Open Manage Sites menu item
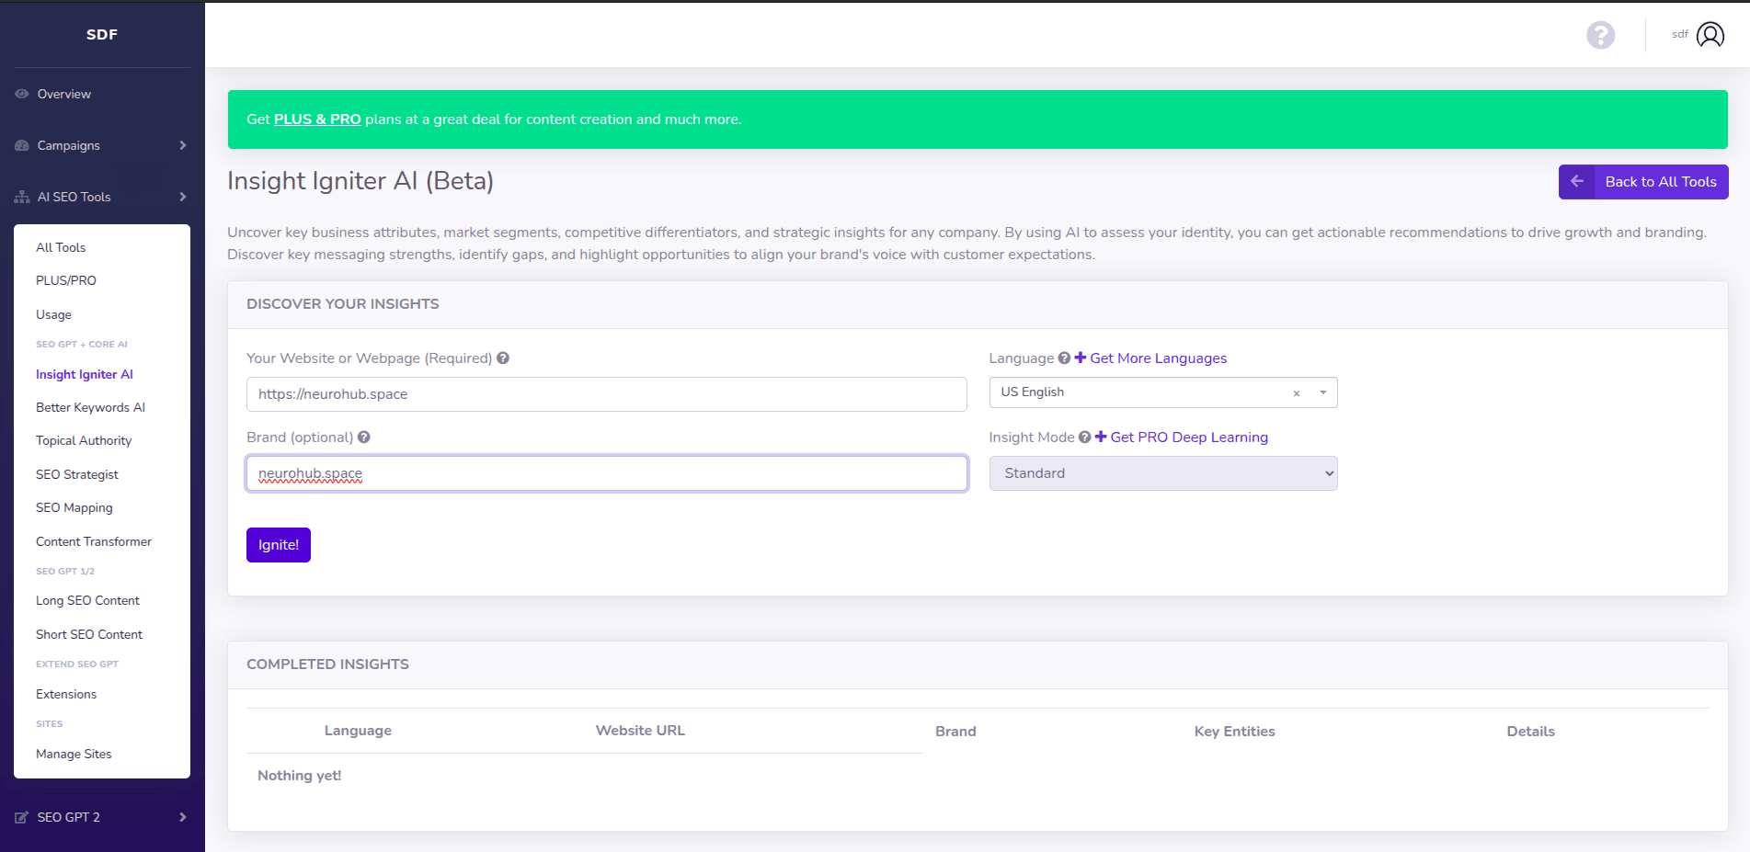This screenshot has height=852, width=1750. coord(74,754)
